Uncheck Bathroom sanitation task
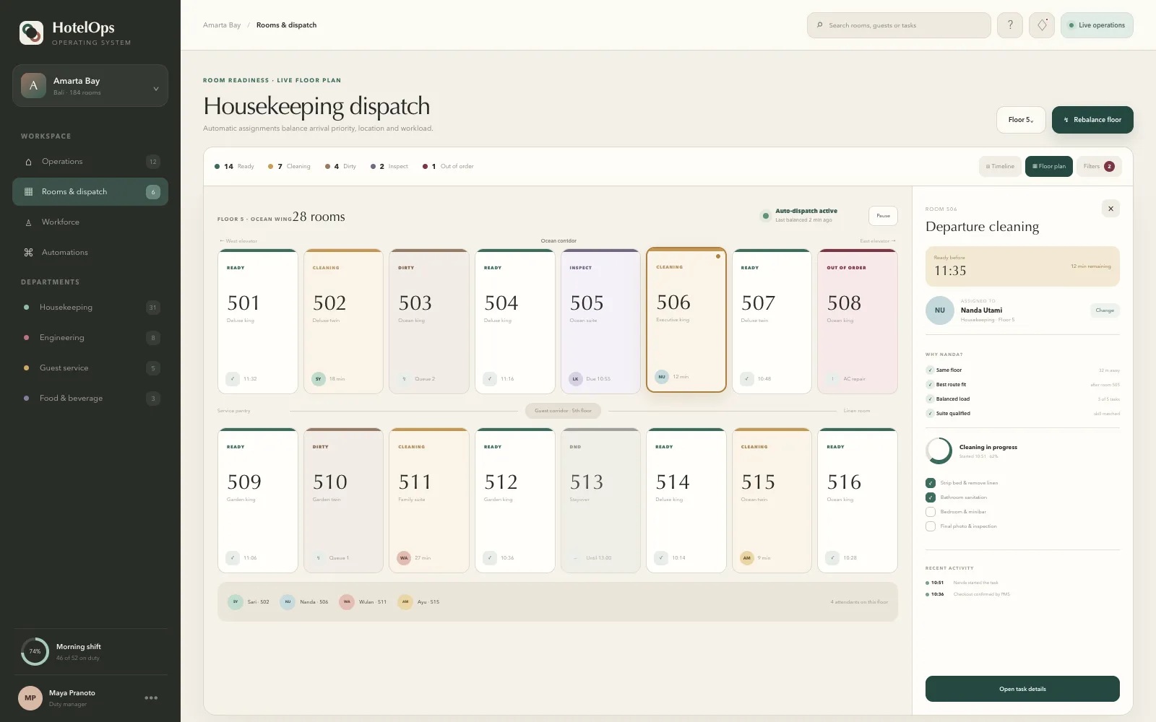The height and width of the screenshot is (722, 1156). 931,497
